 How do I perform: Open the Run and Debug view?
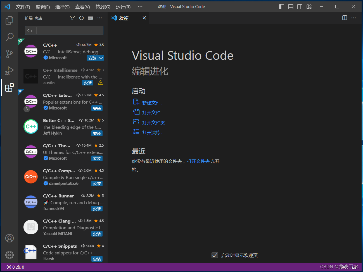point(10,70)
